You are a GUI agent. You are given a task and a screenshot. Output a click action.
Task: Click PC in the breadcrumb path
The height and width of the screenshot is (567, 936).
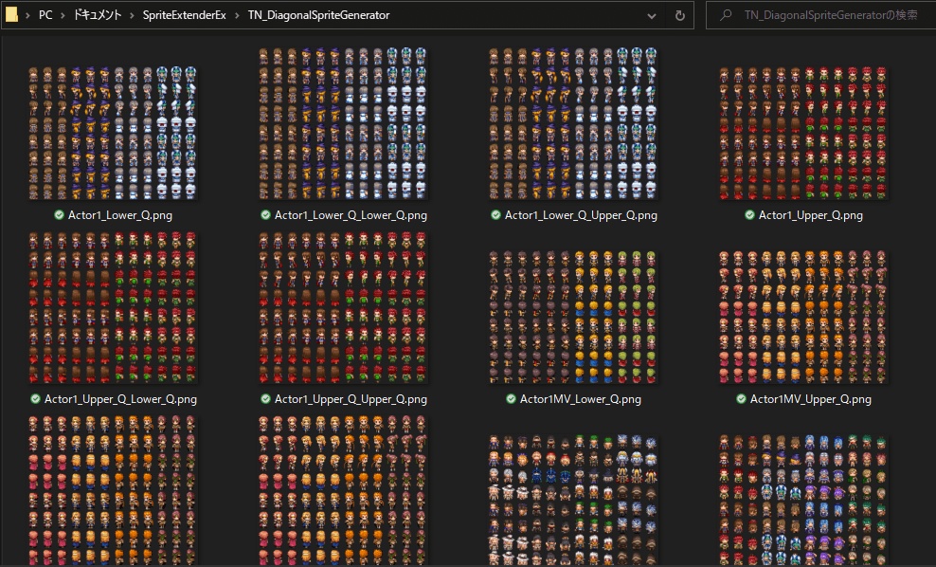point(45,15)
